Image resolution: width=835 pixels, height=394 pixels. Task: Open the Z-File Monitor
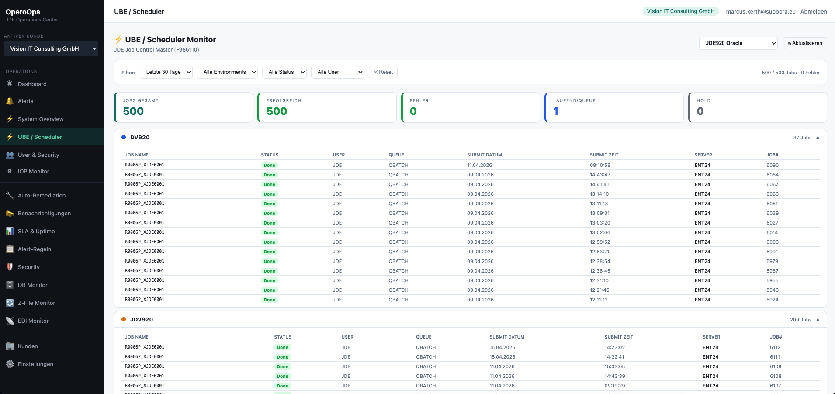pos(36,303)
